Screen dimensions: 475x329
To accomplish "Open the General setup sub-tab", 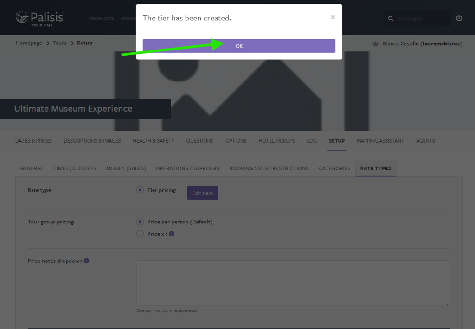I will click(32, 168).
